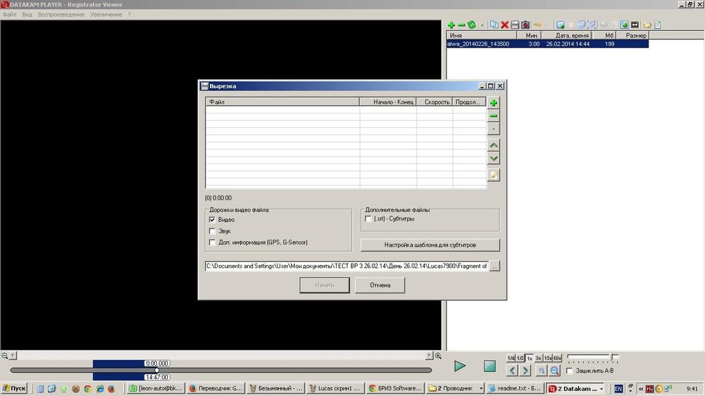Uncheck the Видео track checkbox
The width and height of the screenshot is (705, 396).
[212, 220]
